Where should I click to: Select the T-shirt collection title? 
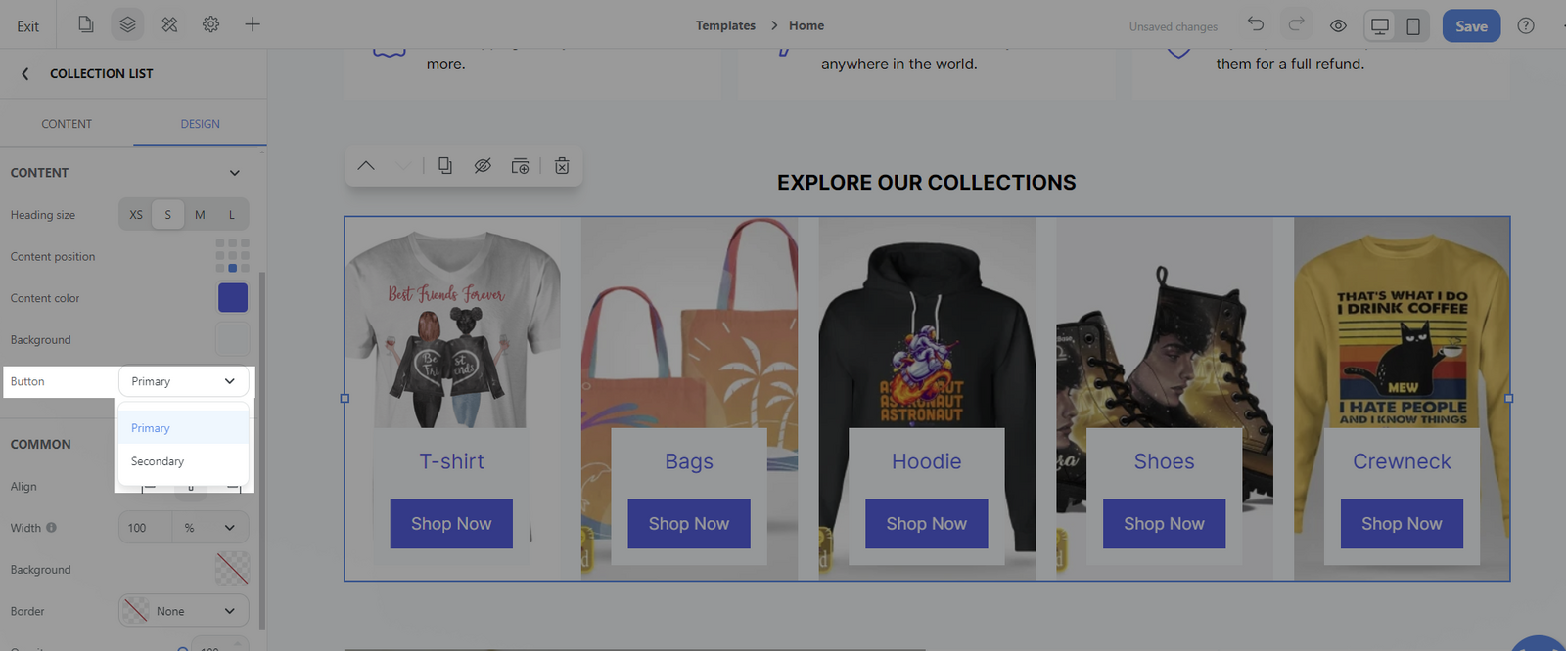pos(451,461)
